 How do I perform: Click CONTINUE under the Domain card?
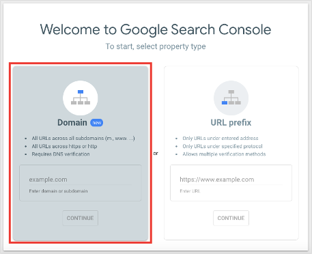81,218
